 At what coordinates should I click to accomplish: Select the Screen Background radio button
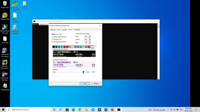click(x=53, y=37)
